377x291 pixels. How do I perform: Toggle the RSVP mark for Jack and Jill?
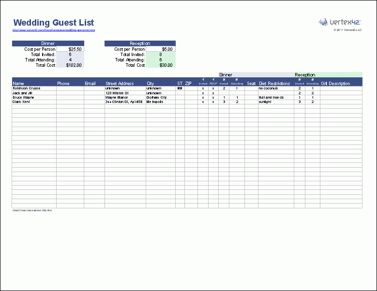click(213, 93)
